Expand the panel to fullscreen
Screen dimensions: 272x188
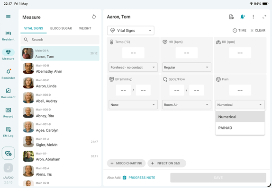coord(264,17)
